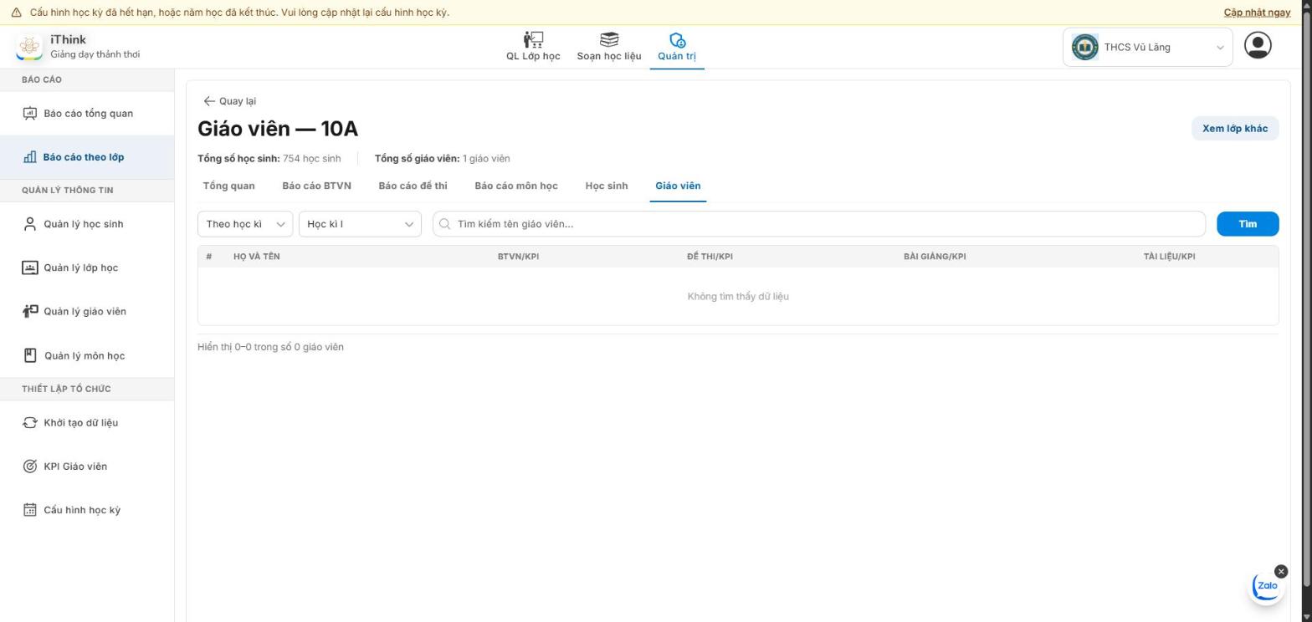The image size is (1312, 622).
Task: Focus the Tìm kiếm tên giáo viên field
Action: [x=819, y=224]
